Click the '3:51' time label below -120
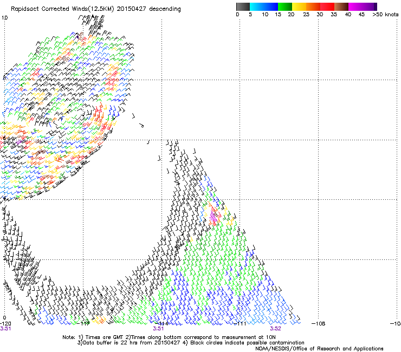 coord(5,329)
